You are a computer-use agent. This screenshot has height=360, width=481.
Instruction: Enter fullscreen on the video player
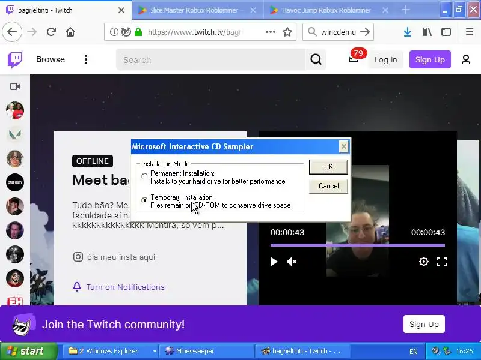(x=442, y=262)
